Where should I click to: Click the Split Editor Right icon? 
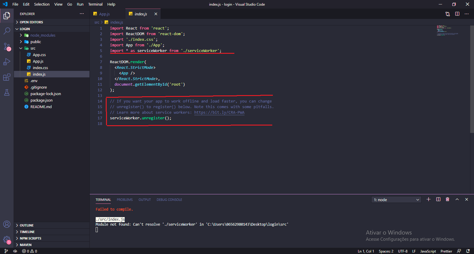tap(457, 14)
